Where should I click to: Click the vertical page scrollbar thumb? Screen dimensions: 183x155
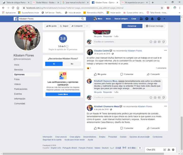tap(181, 133)
